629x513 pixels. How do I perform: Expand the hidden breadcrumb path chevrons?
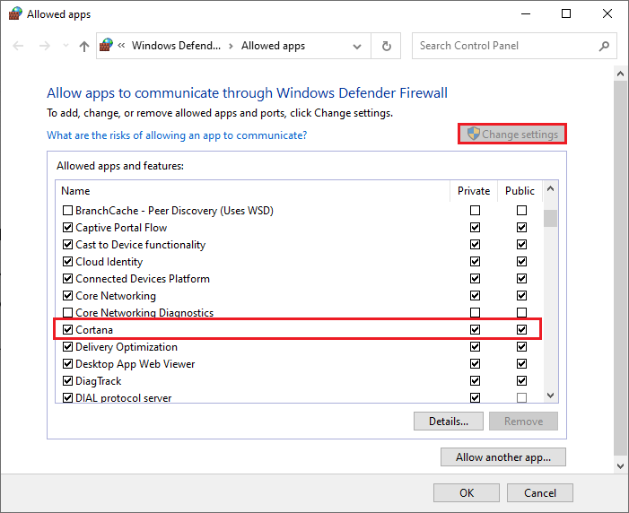(x=121, y=46)
